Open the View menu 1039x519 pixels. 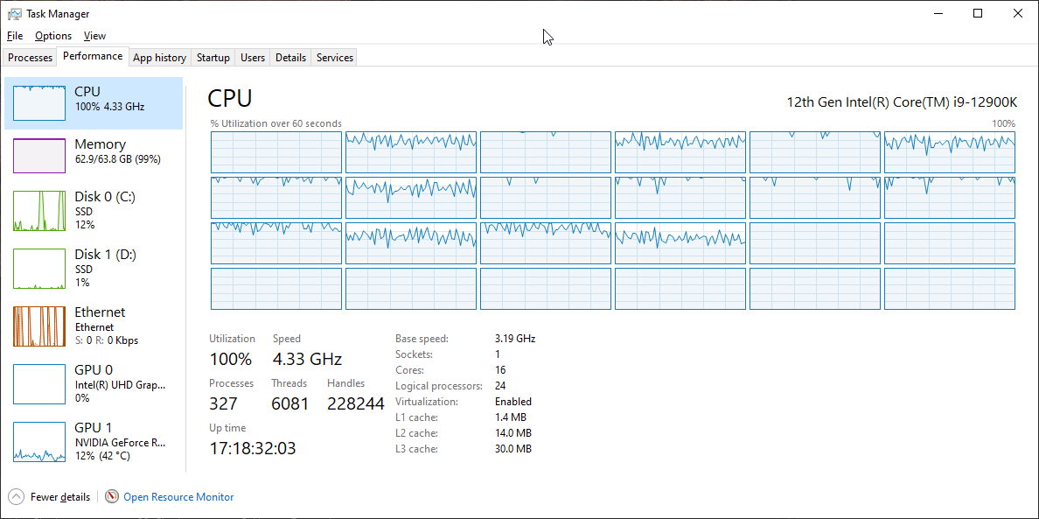[x=94, y=36]
